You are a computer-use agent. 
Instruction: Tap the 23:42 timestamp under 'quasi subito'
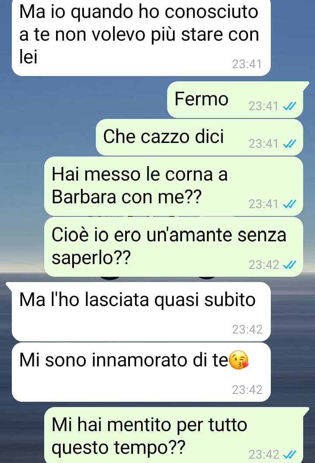pyautogui.click(x=247, y=329)
